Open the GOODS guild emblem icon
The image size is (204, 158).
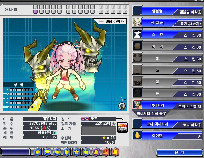point(122,127)
